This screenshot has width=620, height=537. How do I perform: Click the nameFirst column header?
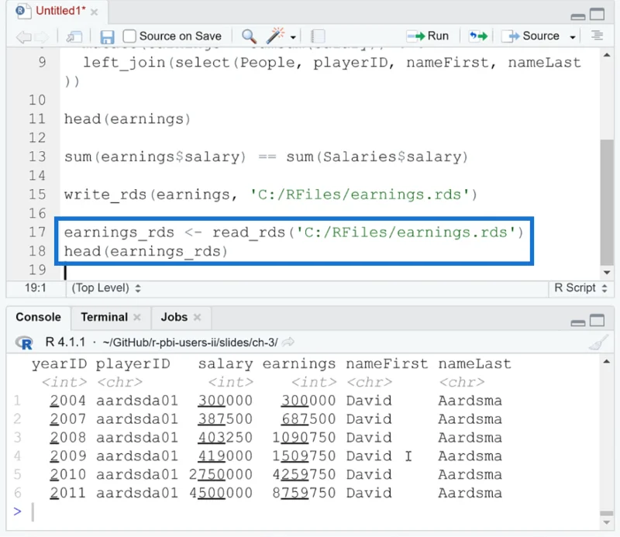pyautogui.click(x=387, y=363)
